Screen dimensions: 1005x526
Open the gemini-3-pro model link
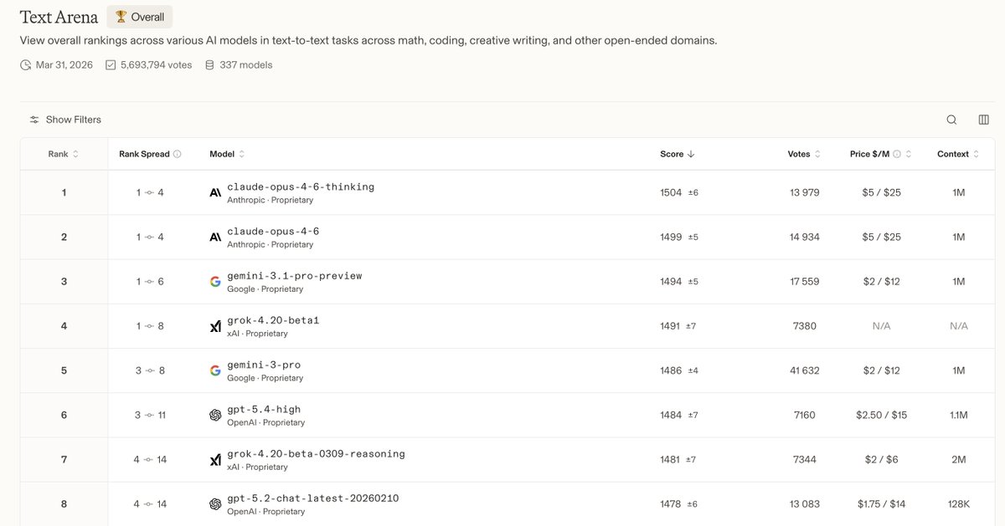click(264, 365)
